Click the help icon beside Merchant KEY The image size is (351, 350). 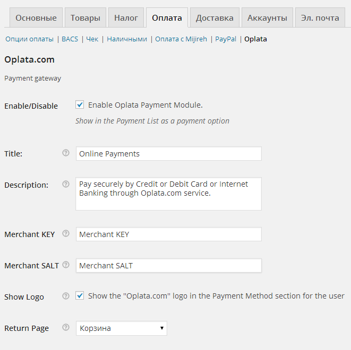click(66, 233)
